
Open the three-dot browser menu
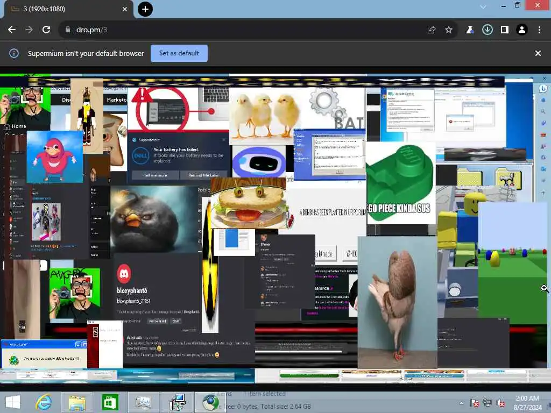(x=539, y=30)
